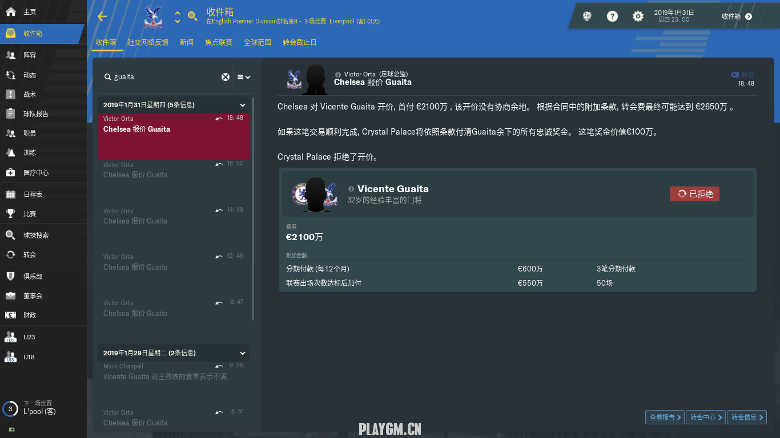Click the message list scrollbar

pyautogui.click(x=253, y=217)
